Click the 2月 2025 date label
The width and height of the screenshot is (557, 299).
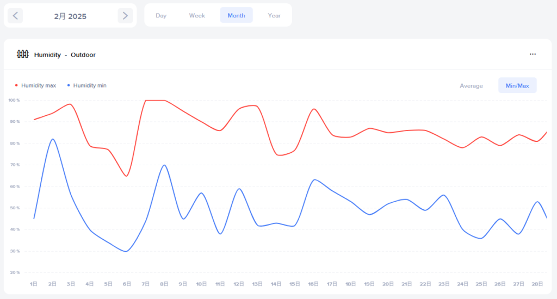point(70,16)
